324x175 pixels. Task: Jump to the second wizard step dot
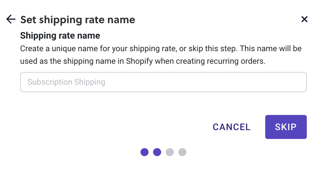coord(157,152)
